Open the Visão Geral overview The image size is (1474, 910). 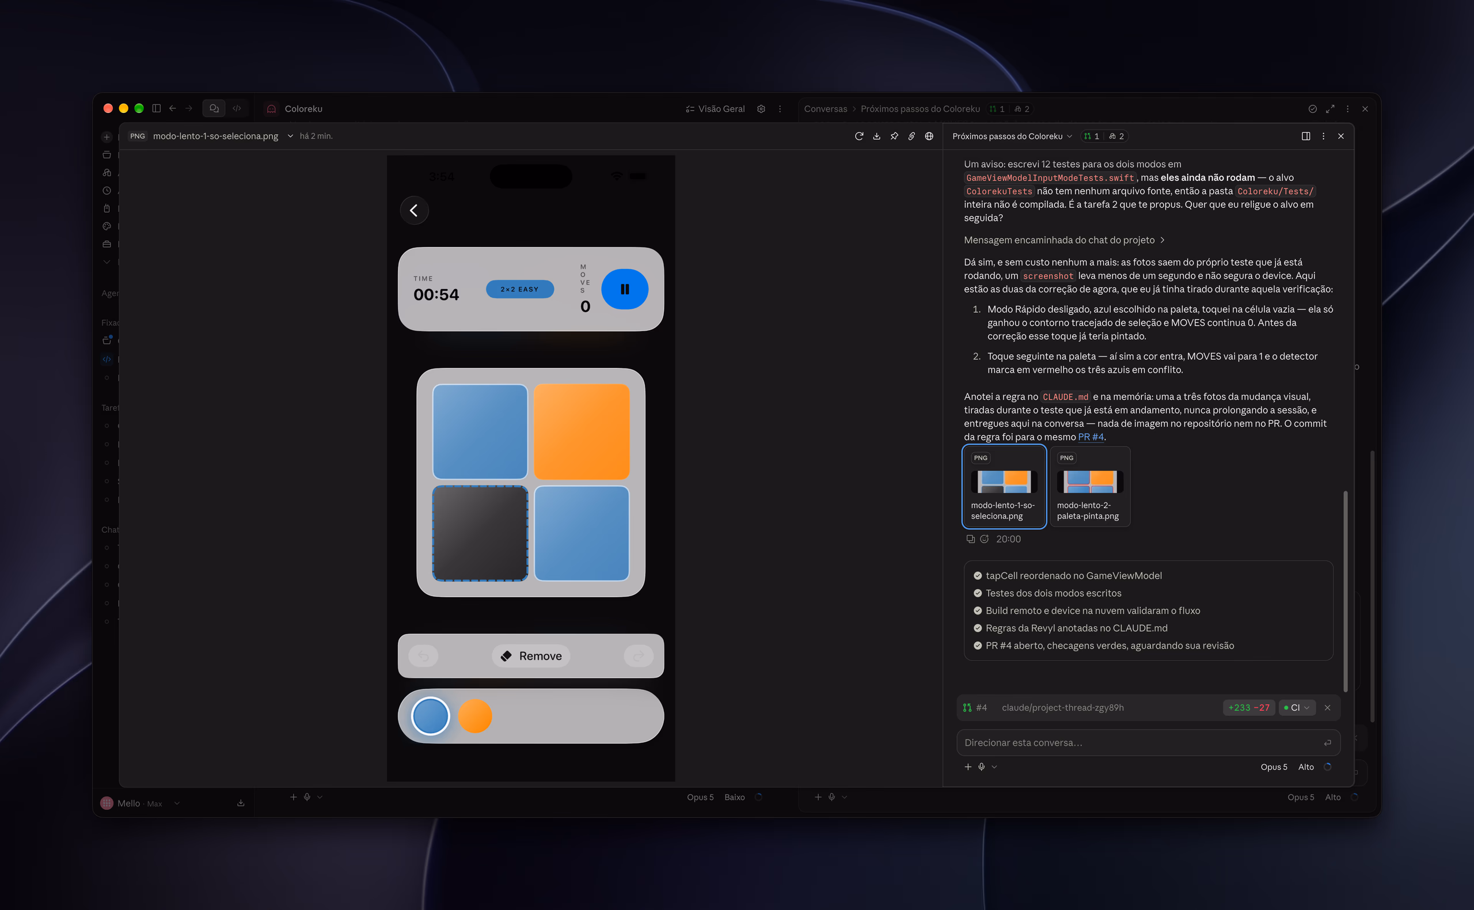coord(715,109)
